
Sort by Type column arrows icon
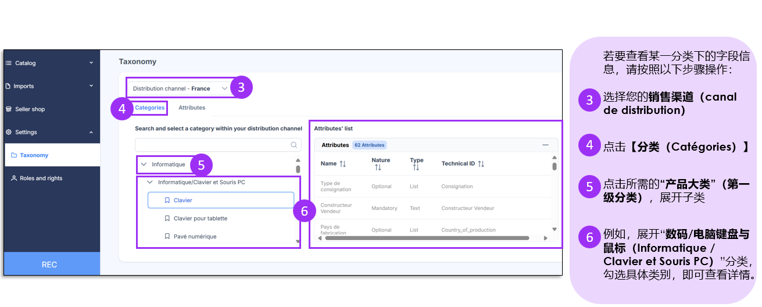[416, 167]
